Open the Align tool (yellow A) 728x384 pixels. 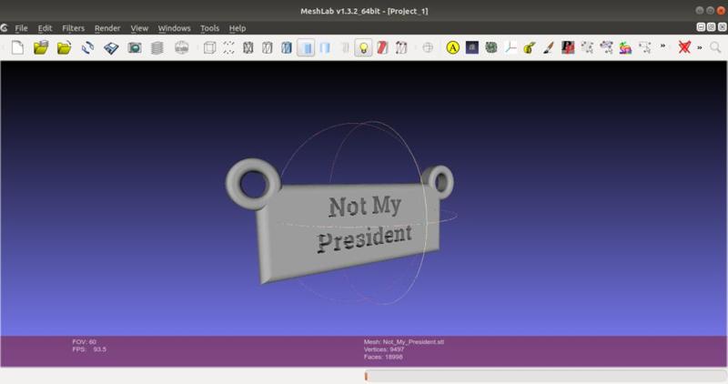[x=452, y=47]
